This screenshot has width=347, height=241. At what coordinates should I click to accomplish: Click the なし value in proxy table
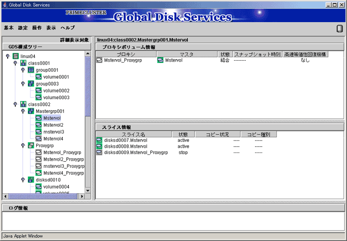[x=305, y=60]
